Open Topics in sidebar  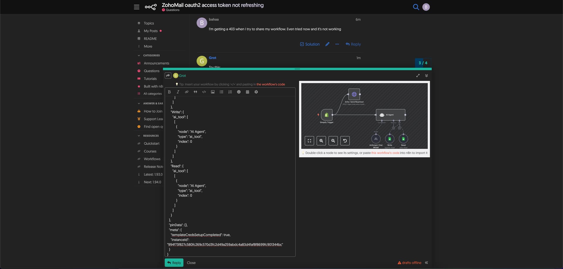pos(149,23)
